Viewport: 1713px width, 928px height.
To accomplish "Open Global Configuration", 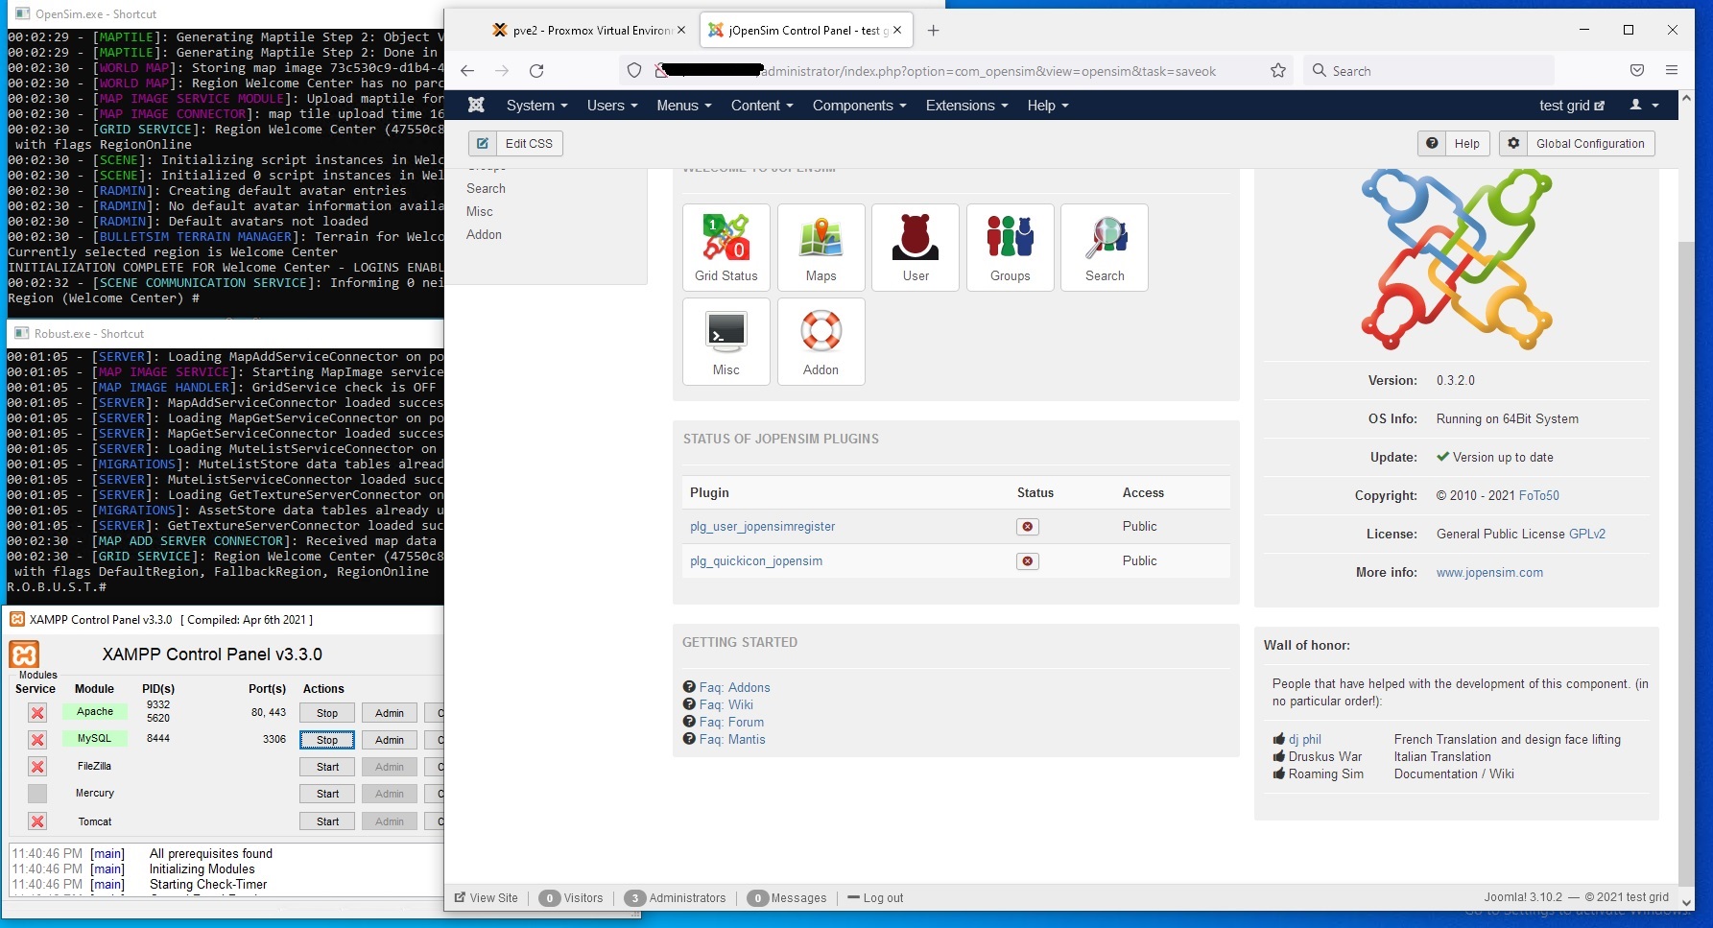I will [1577, 144].
